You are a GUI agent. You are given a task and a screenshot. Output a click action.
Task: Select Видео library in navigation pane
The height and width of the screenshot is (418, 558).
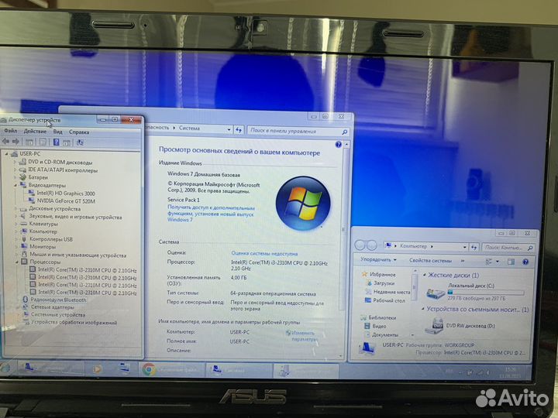click(x=379, y=326)
